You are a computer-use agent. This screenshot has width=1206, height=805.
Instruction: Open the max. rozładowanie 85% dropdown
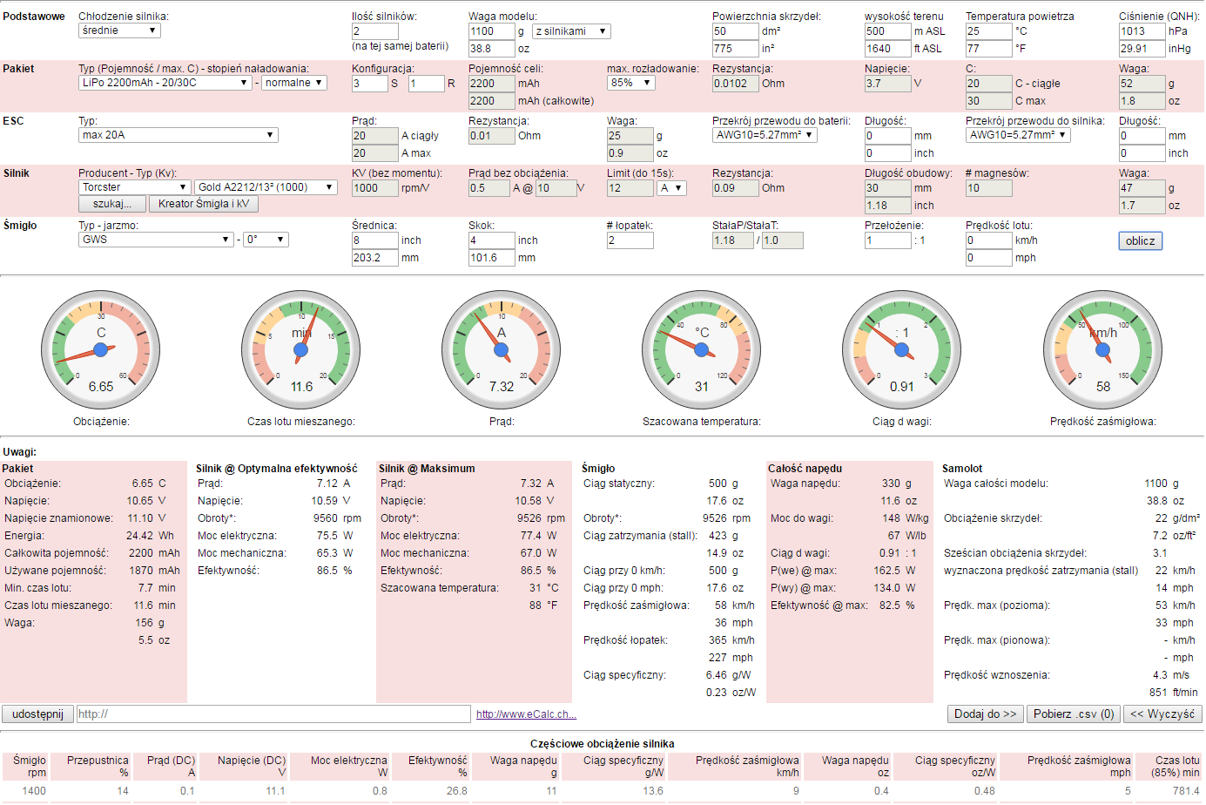coord(630,83)
